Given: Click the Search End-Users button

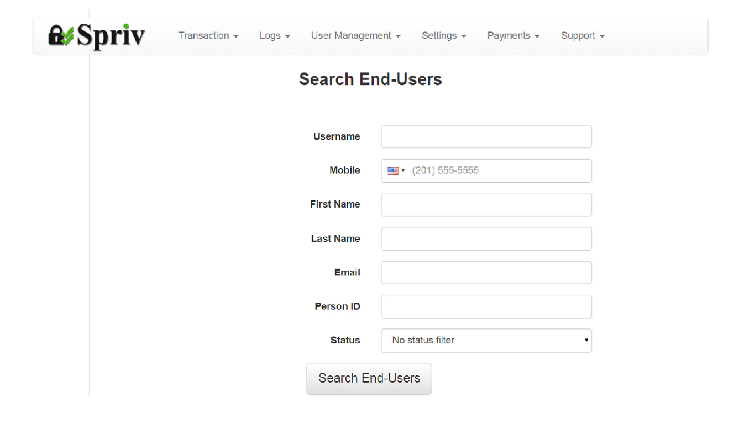Looking at the screenshot, I should [369, 379].
